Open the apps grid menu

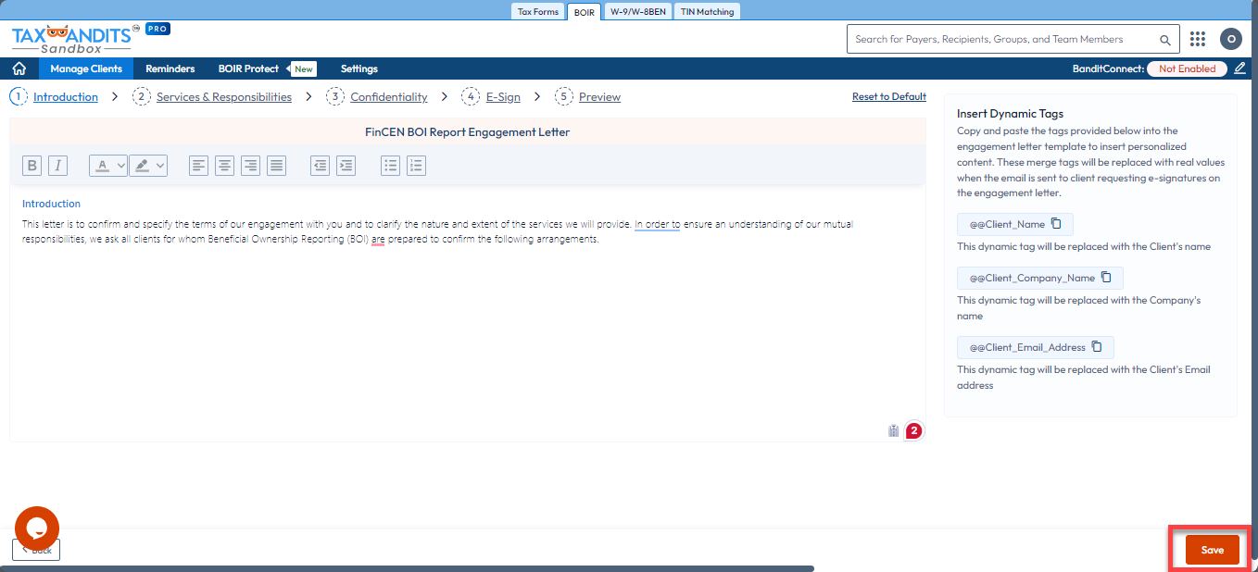click(x=1198, y=39)
